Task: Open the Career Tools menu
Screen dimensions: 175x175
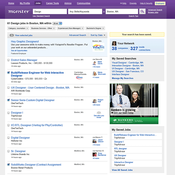Action: point(52,3)
